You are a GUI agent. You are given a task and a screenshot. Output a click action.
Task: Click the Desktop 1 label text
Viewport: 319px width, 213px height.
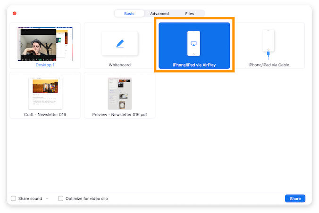45,65
